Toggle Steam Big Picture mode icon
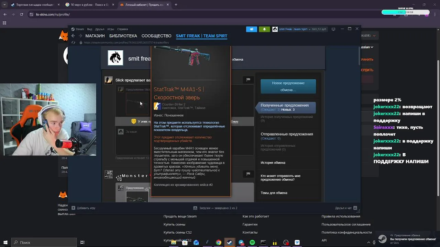This screenshot has height=247, width=440. tap(333, 29)
